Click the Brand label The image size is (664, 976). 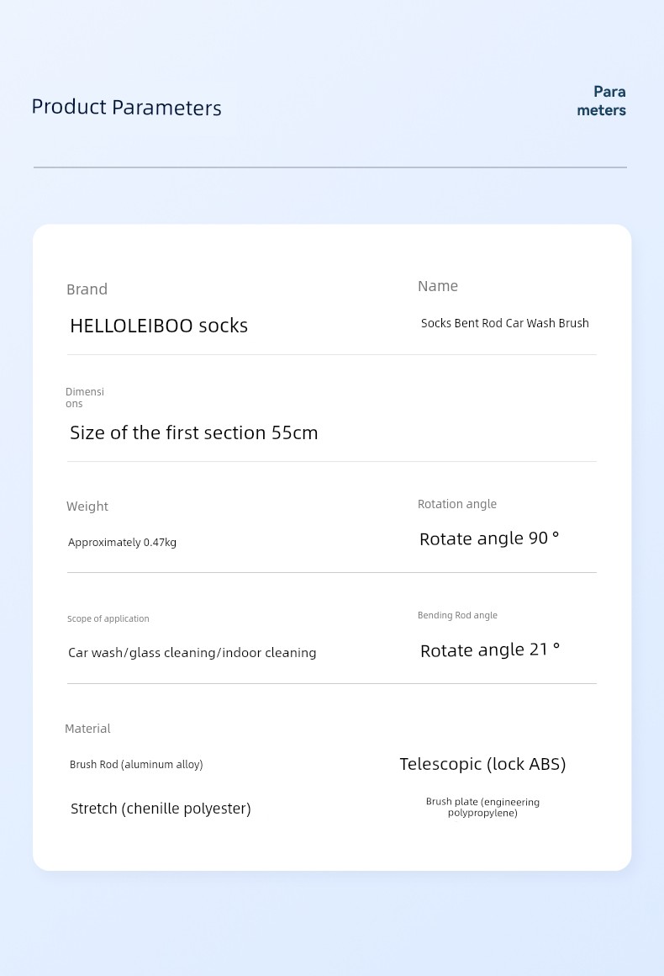coord(87,289)
